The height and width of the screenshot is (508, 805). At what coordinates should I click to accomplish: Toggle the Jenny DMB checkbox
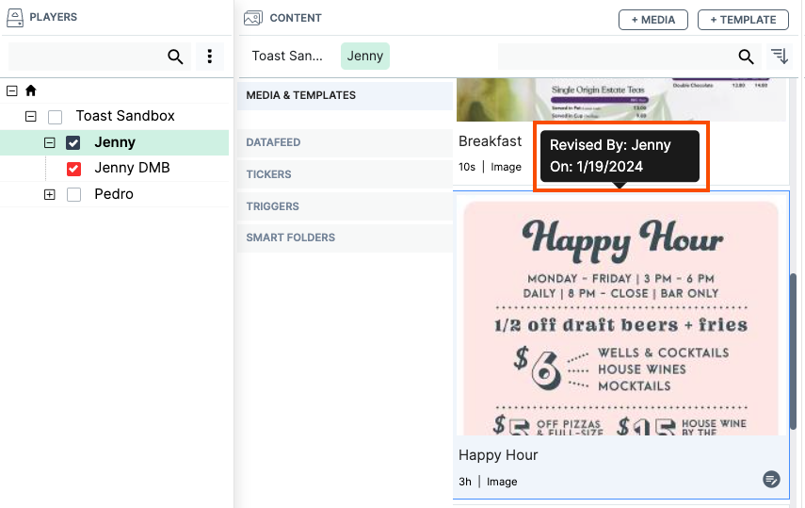[73, 169]
